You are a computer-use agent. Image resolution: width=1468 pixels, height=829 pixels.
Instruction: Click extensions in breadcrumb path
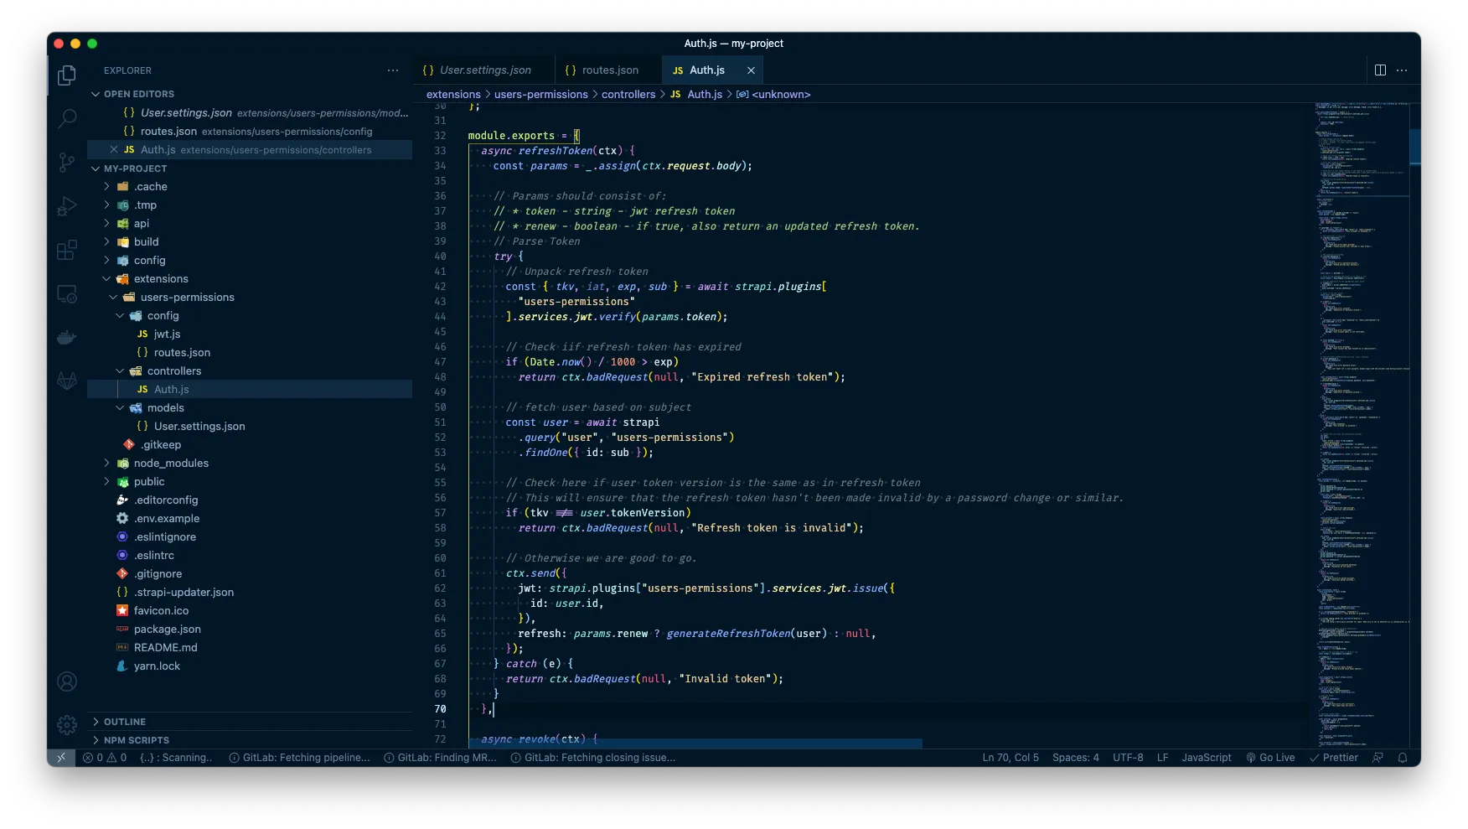click(453, 95)
